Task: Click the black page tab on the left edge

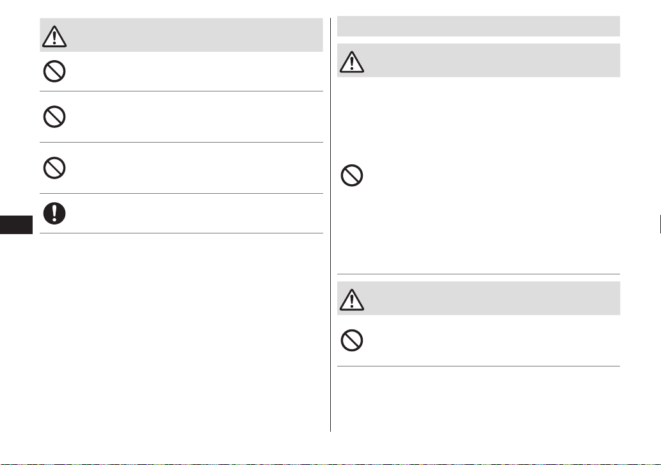Action: click(x=17, y=225)
